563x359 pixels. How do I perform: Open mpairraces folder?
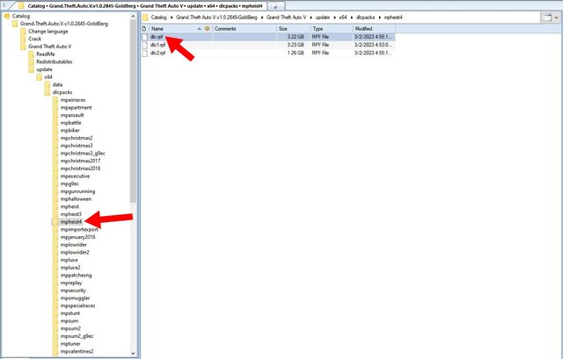(73, 100)
